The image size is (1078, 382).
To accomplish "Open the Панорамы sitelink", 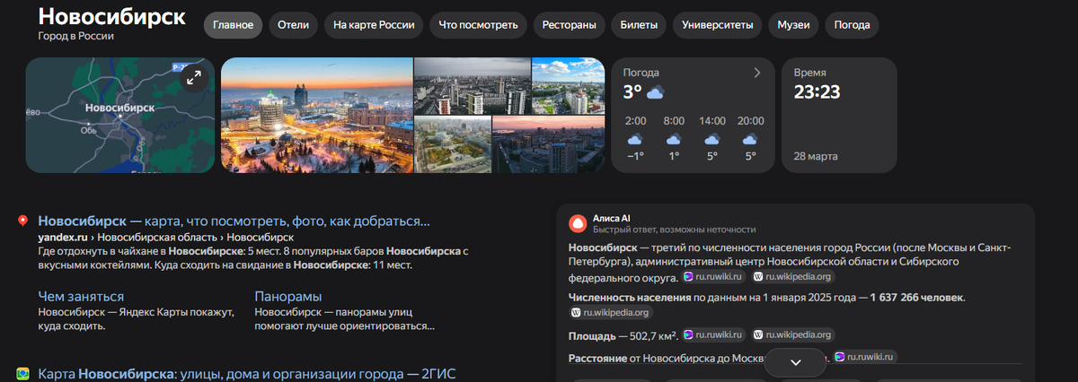I will (288, 296).
